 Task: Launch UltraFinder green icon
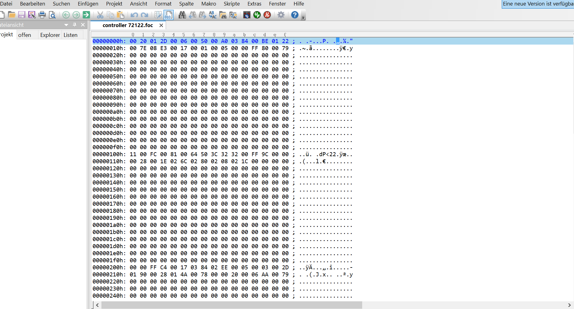(257, 15)
